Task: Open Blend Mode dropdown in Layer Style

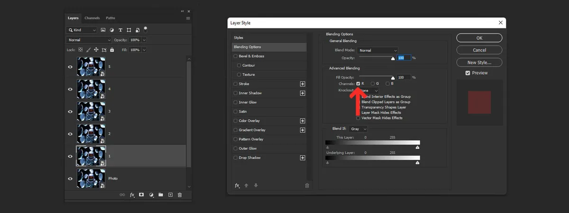Action: (377, 50)
